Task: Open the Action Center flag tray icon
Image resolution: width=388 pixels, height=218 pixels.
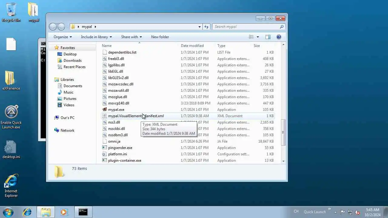Action: [x=343, y=212]
